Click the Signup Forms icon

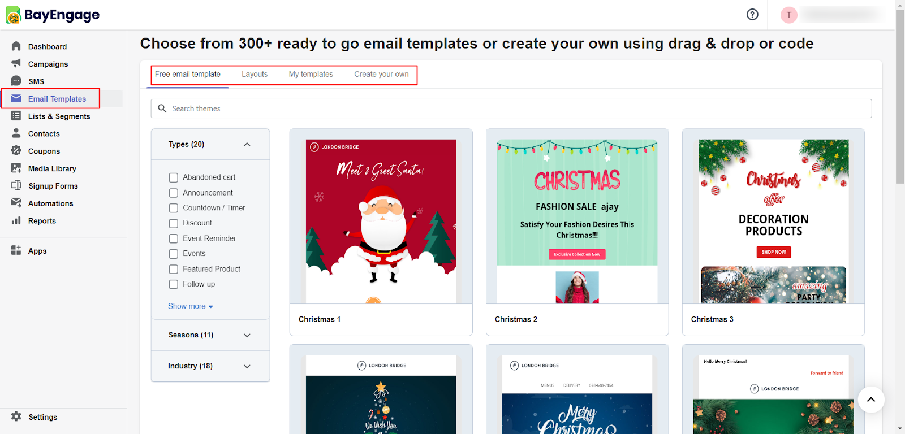point(16,185)
